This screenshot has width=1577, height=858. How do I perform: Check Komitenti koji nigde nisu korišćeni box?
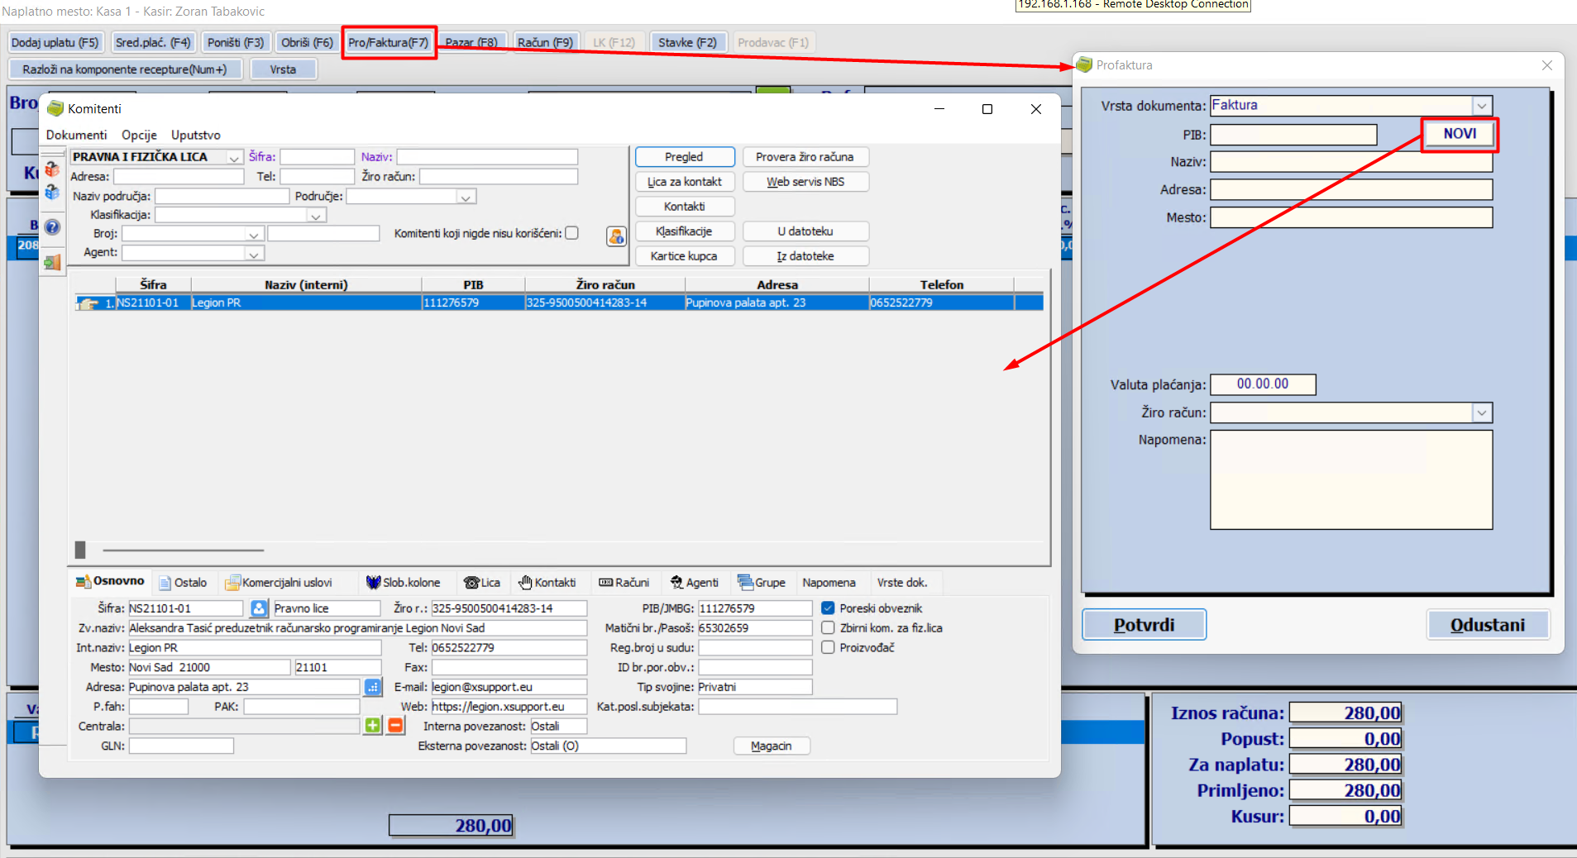[x=571, y=233]
